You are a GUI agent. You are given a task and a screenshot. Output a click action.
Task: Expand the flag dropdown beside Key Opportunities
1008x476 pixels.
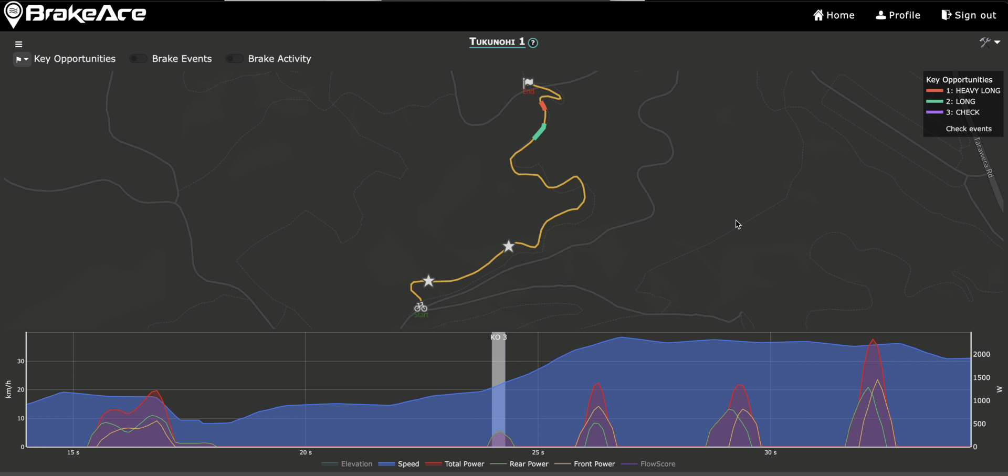coord(22,59)
